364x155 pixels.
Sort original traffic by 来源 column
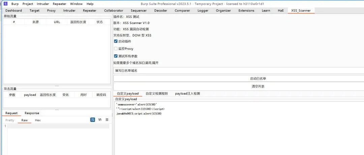point(35,22)
